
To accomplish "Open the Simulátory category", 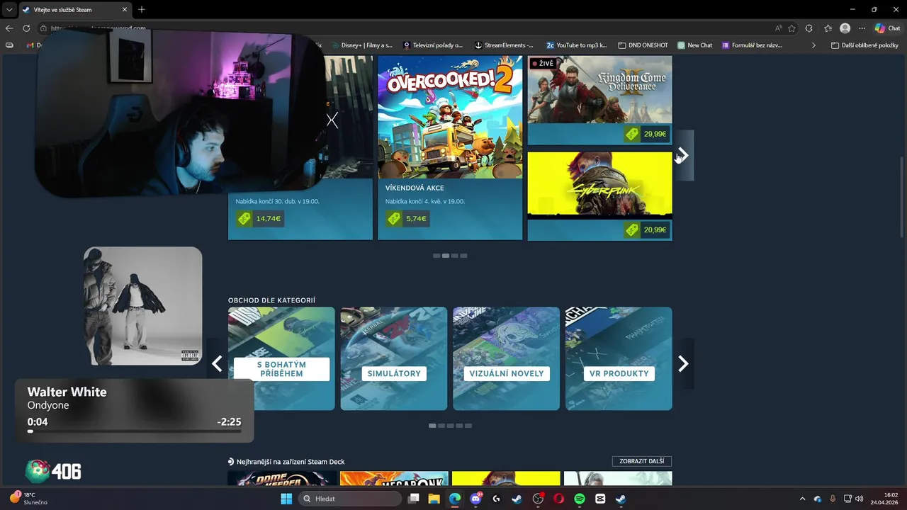I will click(394, 358).
